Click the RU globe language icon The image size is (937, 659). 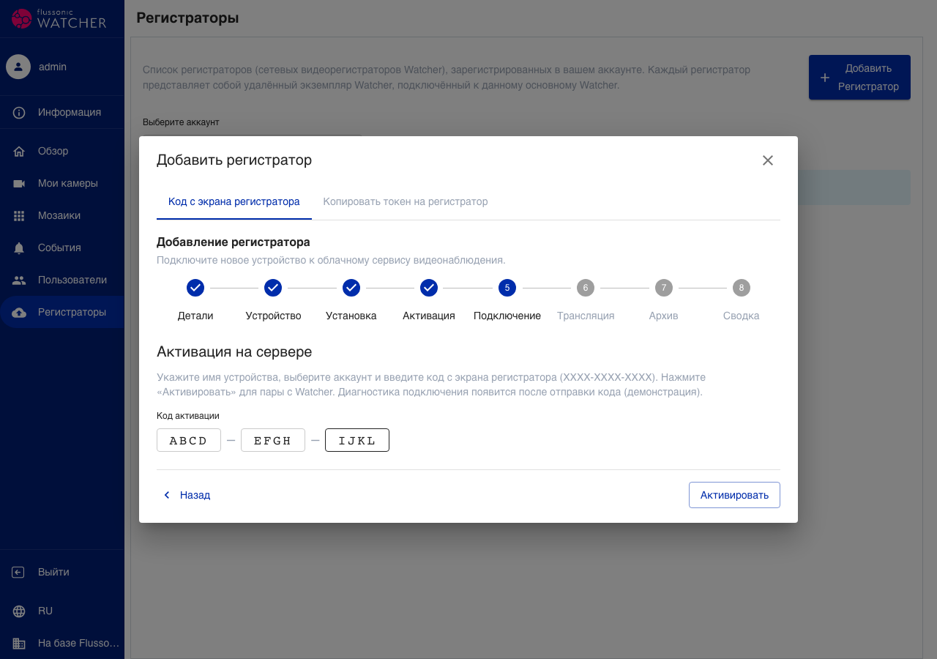(19, 611)
